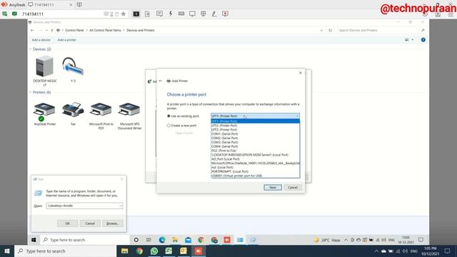Screen dimensions: 457x257
Task: Click the AnyDesk permissions shield icon
Action: 203,14
